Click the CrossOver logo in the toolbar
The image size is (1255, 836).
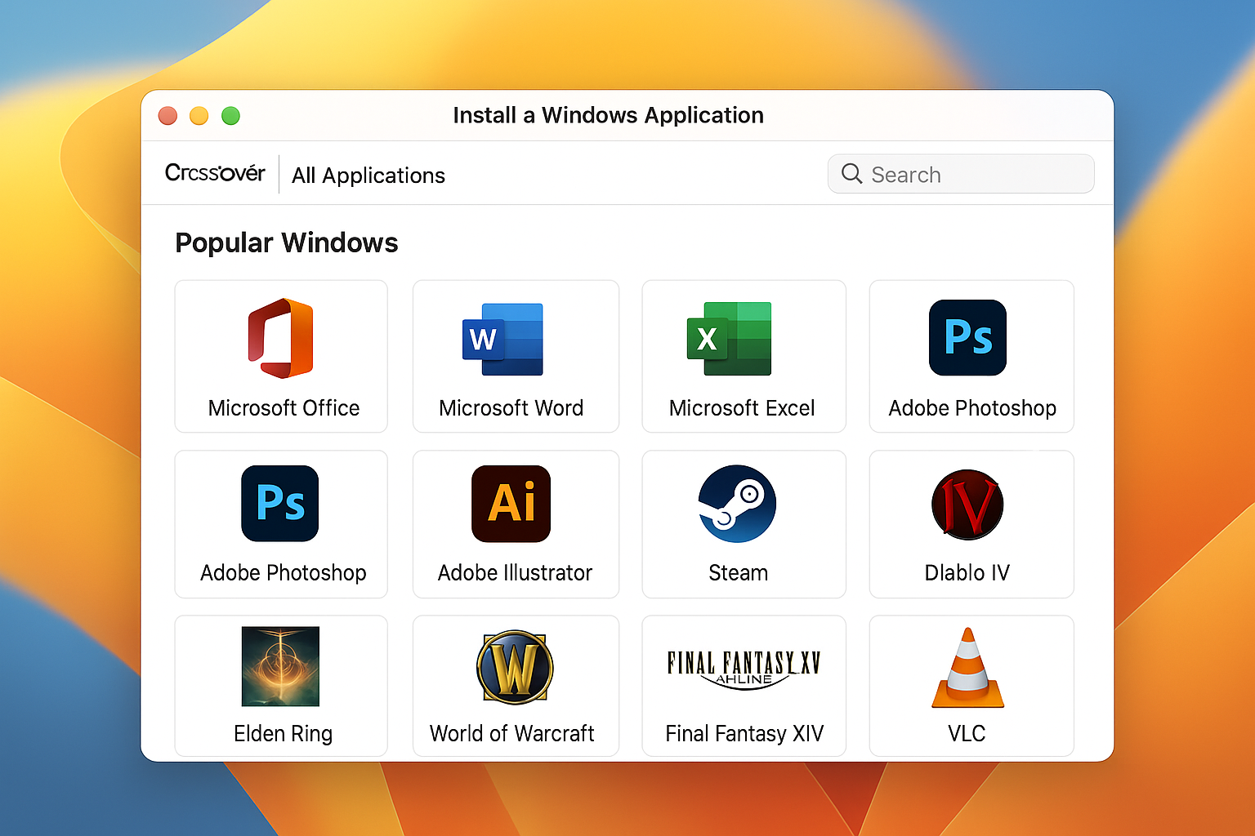(215, 173)
